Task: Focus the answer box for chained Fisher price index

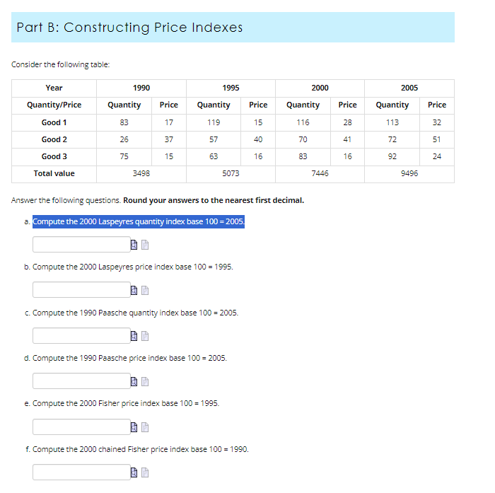Action: [81, 472]
